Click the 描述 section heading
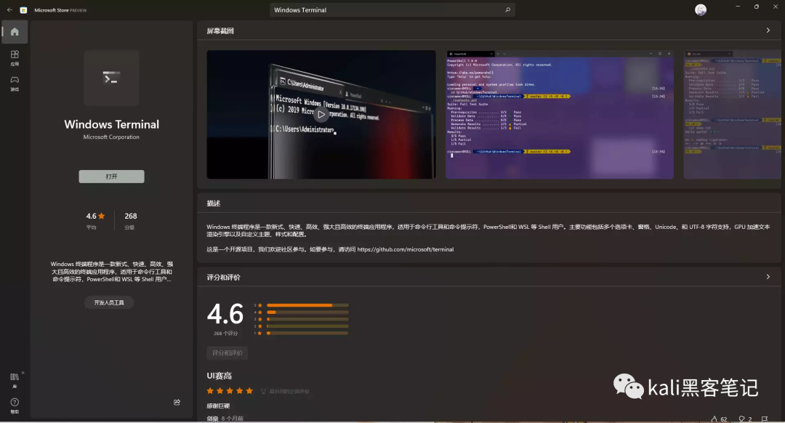Screen dimensions: 785x423 [214, 204]
